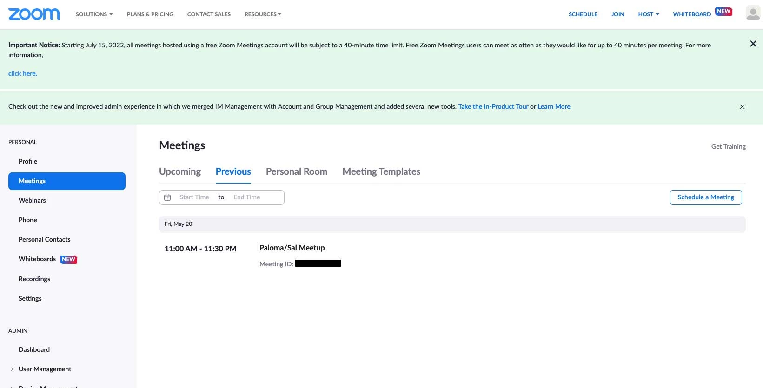Go to Plans & Pricing

[150, 14]
